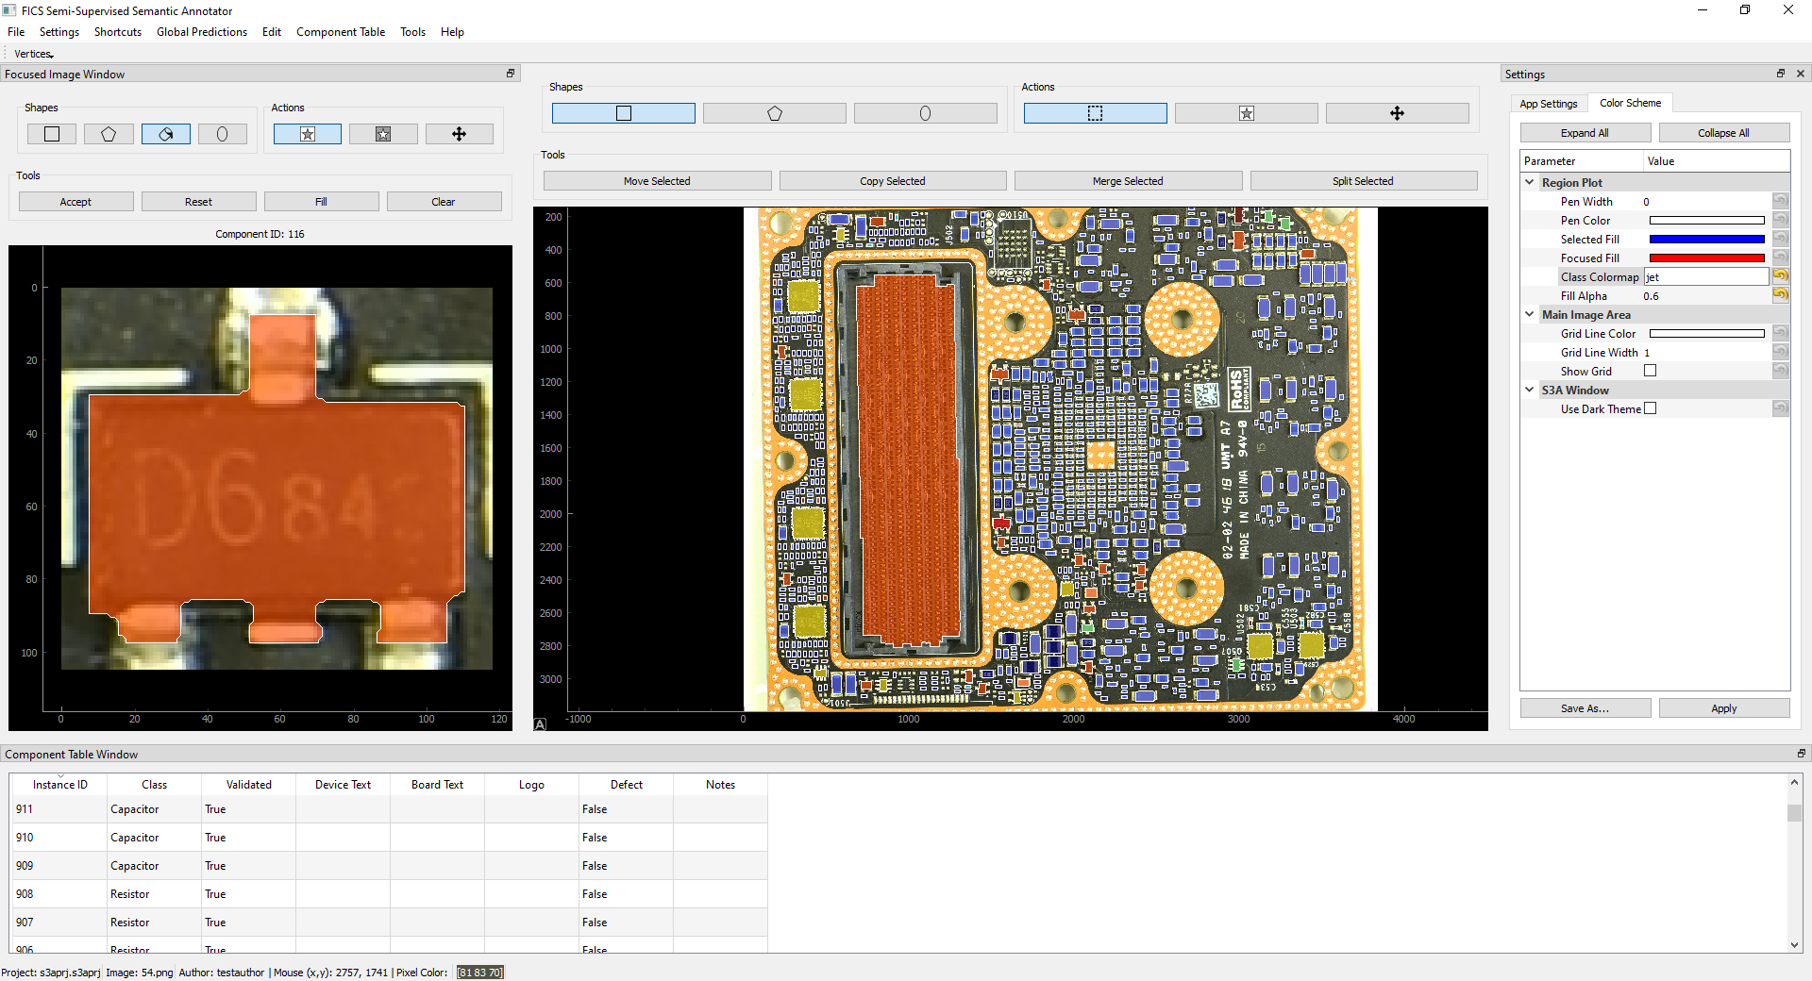Select the rectangle shape tool in Focused Image Window

pos(51,133)
